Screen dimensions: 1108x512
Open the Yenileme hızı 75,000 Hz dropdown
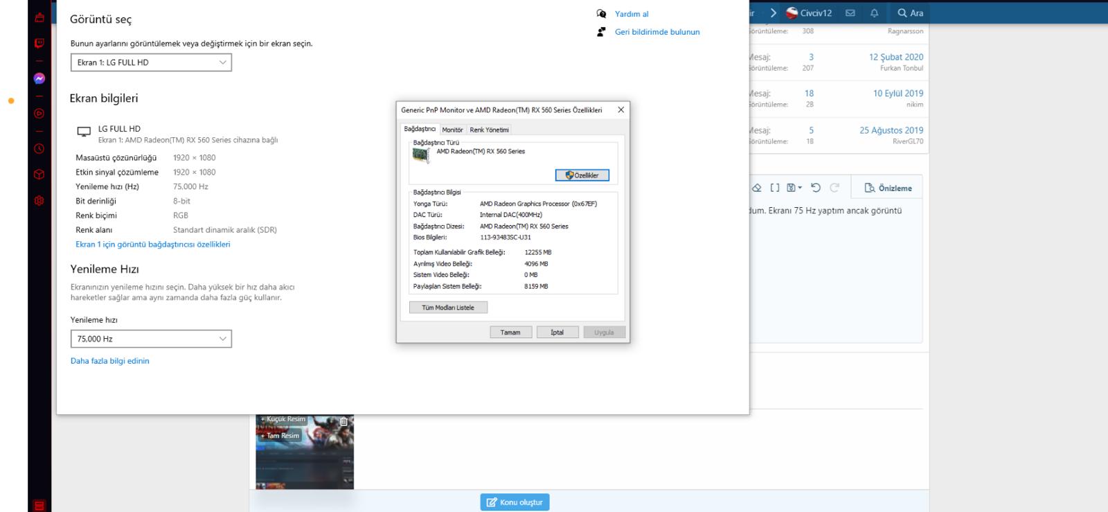pyautogui.click(x=151, y=339)
